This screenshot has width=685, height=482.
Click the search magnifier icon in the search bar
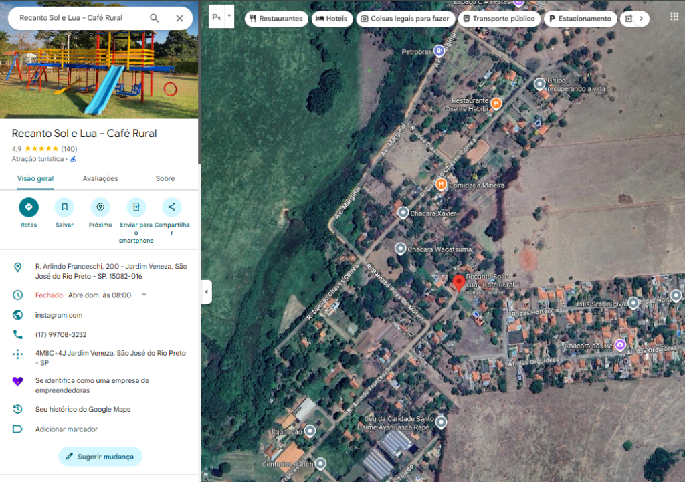pos(154,18)
